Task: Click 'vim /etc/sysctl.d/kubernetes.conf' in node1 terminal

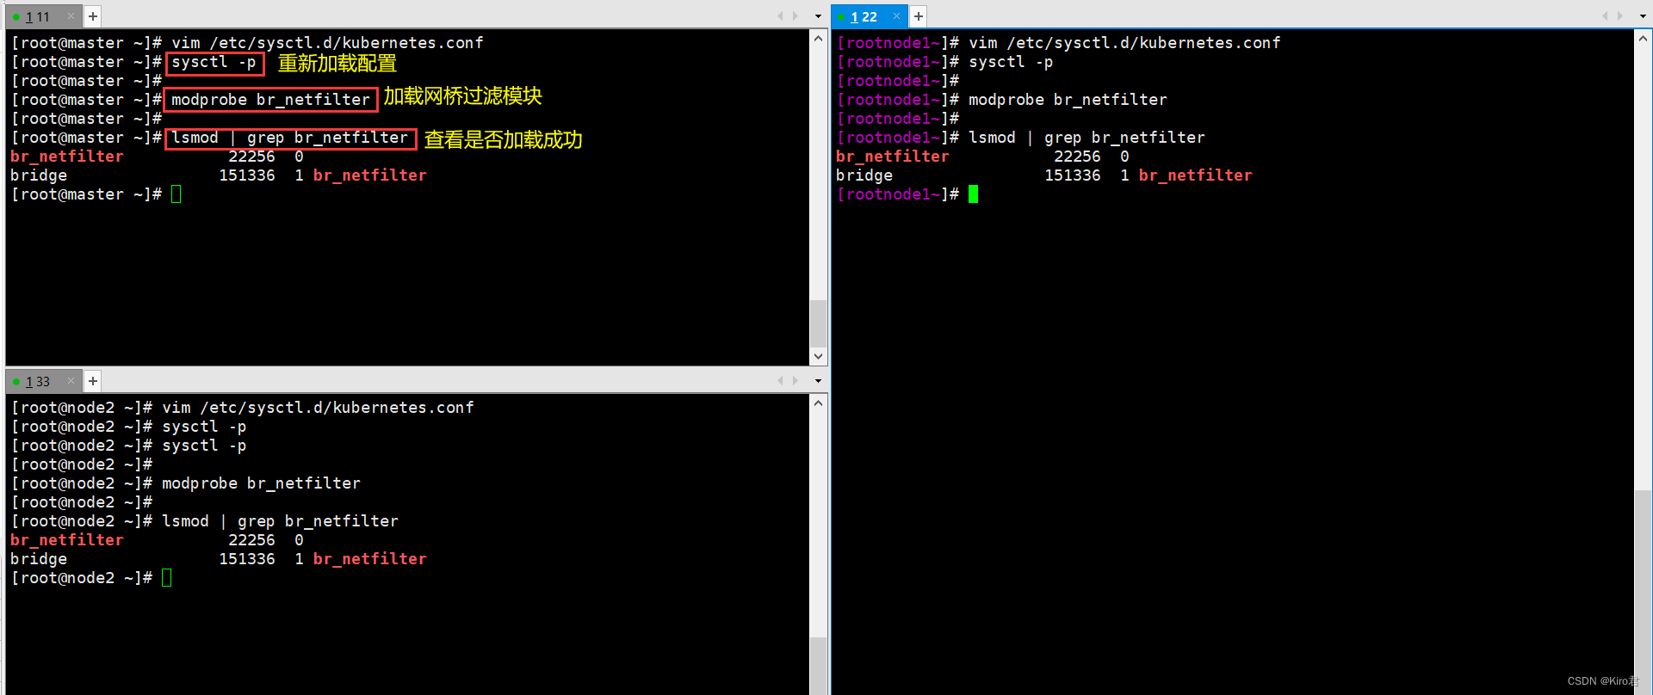Action: click(1124, 43)
